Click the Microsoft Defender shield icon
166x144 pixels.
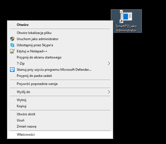pos(12,70)
